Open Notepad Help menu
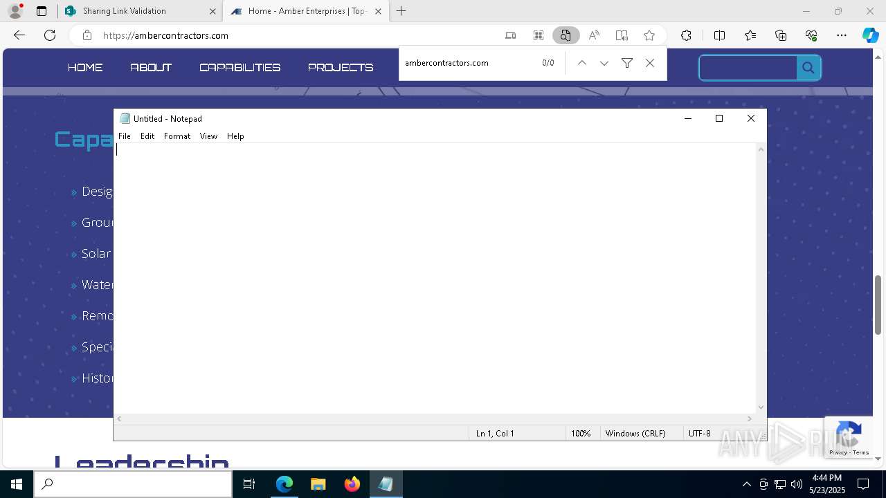Viewport: 886px width, 498px height. [x=235, y=136]
